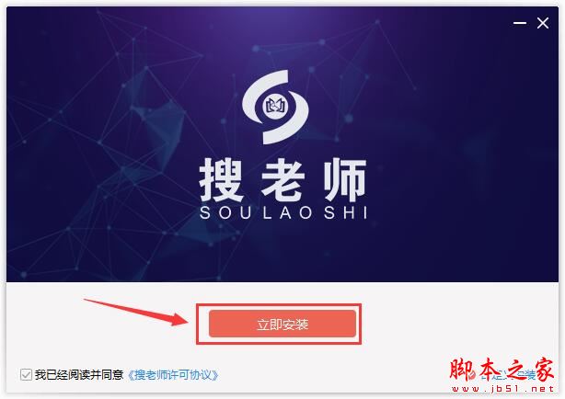Screen dimensions: 565x399
Task: Toggle the 我已经阅读并同意 agreement checkbox
Action: pyautogui.click(x=26, y=375)
